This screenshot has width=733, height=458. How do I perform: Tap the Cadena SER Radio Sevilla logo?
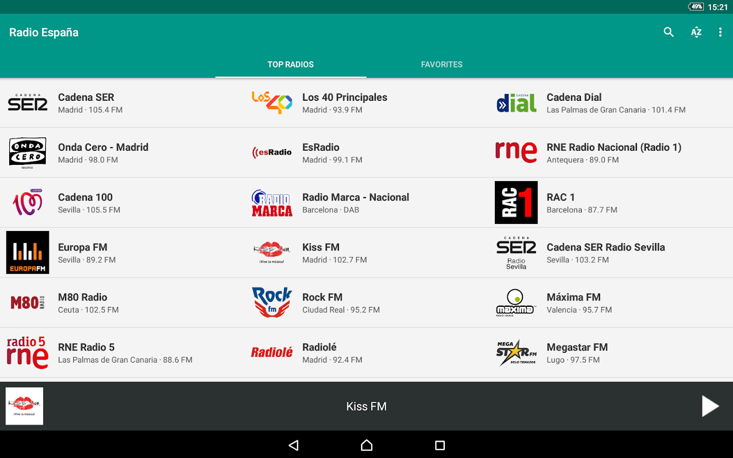click(516, 252)
